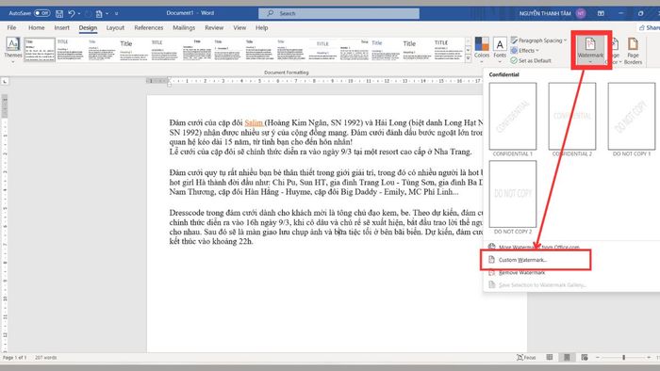Switch to the Mailings tab

184,27
